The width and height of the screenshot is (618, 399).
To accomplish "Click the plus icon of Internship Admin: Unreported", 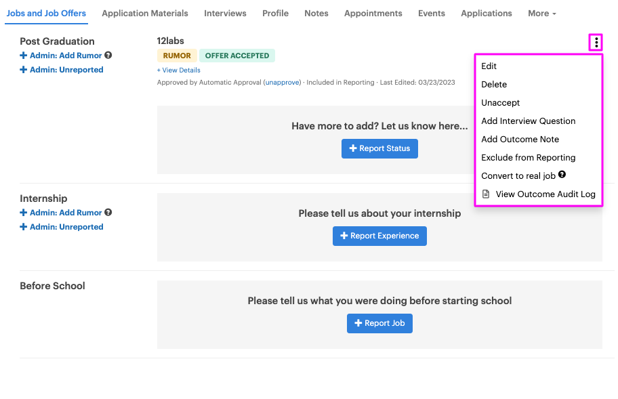I will click(24, 227).
